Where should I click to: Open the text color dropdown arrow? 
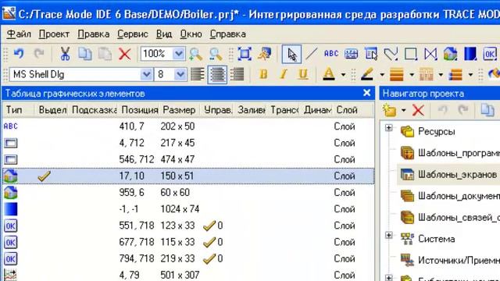(343, 75)
